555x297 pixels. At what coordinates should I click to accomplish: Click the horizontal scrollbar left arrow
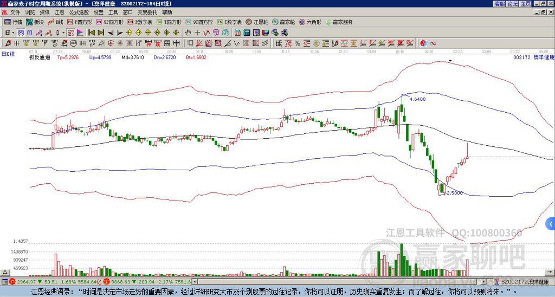(x=195, y=282)
